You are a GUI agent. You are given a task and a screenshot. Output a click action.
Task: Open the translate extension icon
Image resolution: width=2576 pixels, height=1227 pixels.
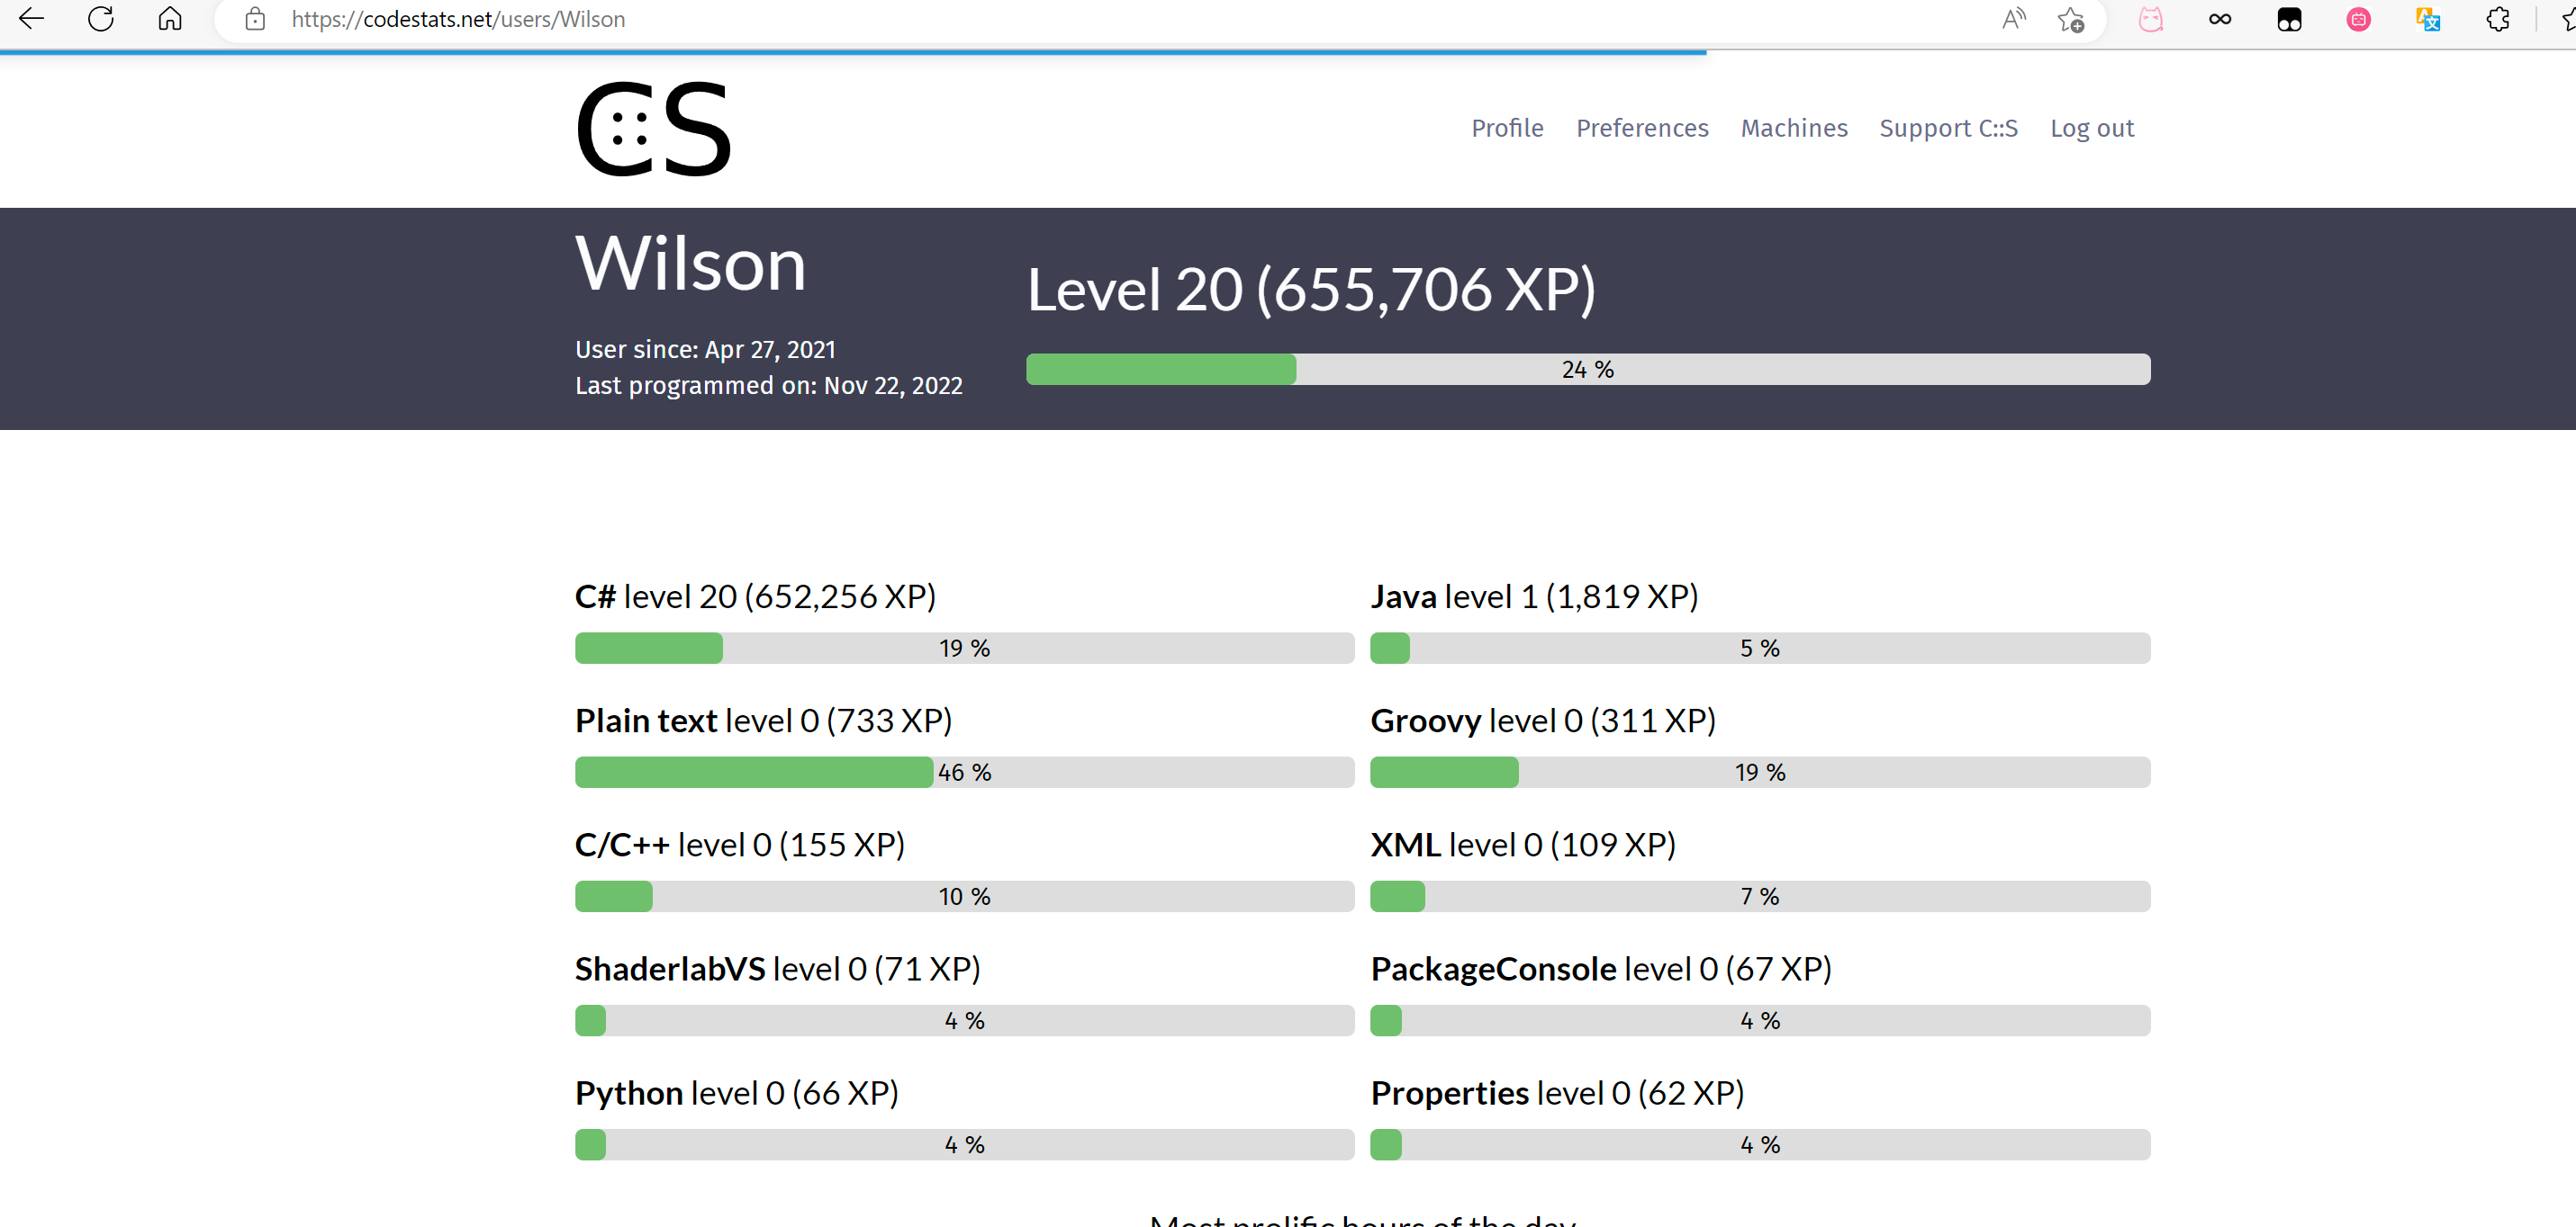pos(2428,19)
